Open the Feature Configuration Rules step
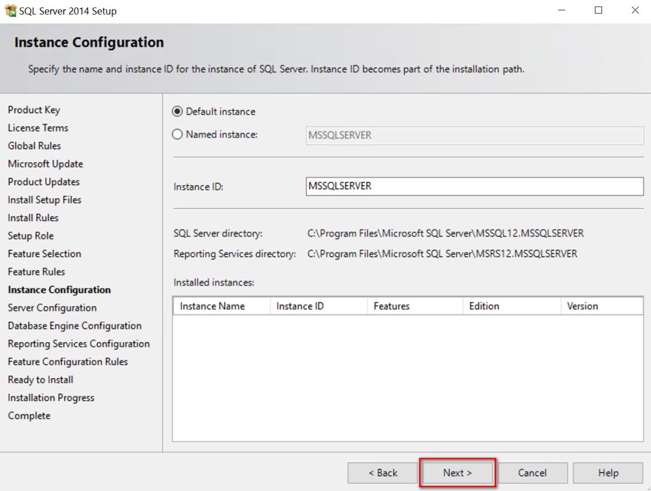This screenshot has height=491, width=651. click(x=68, y=362)
